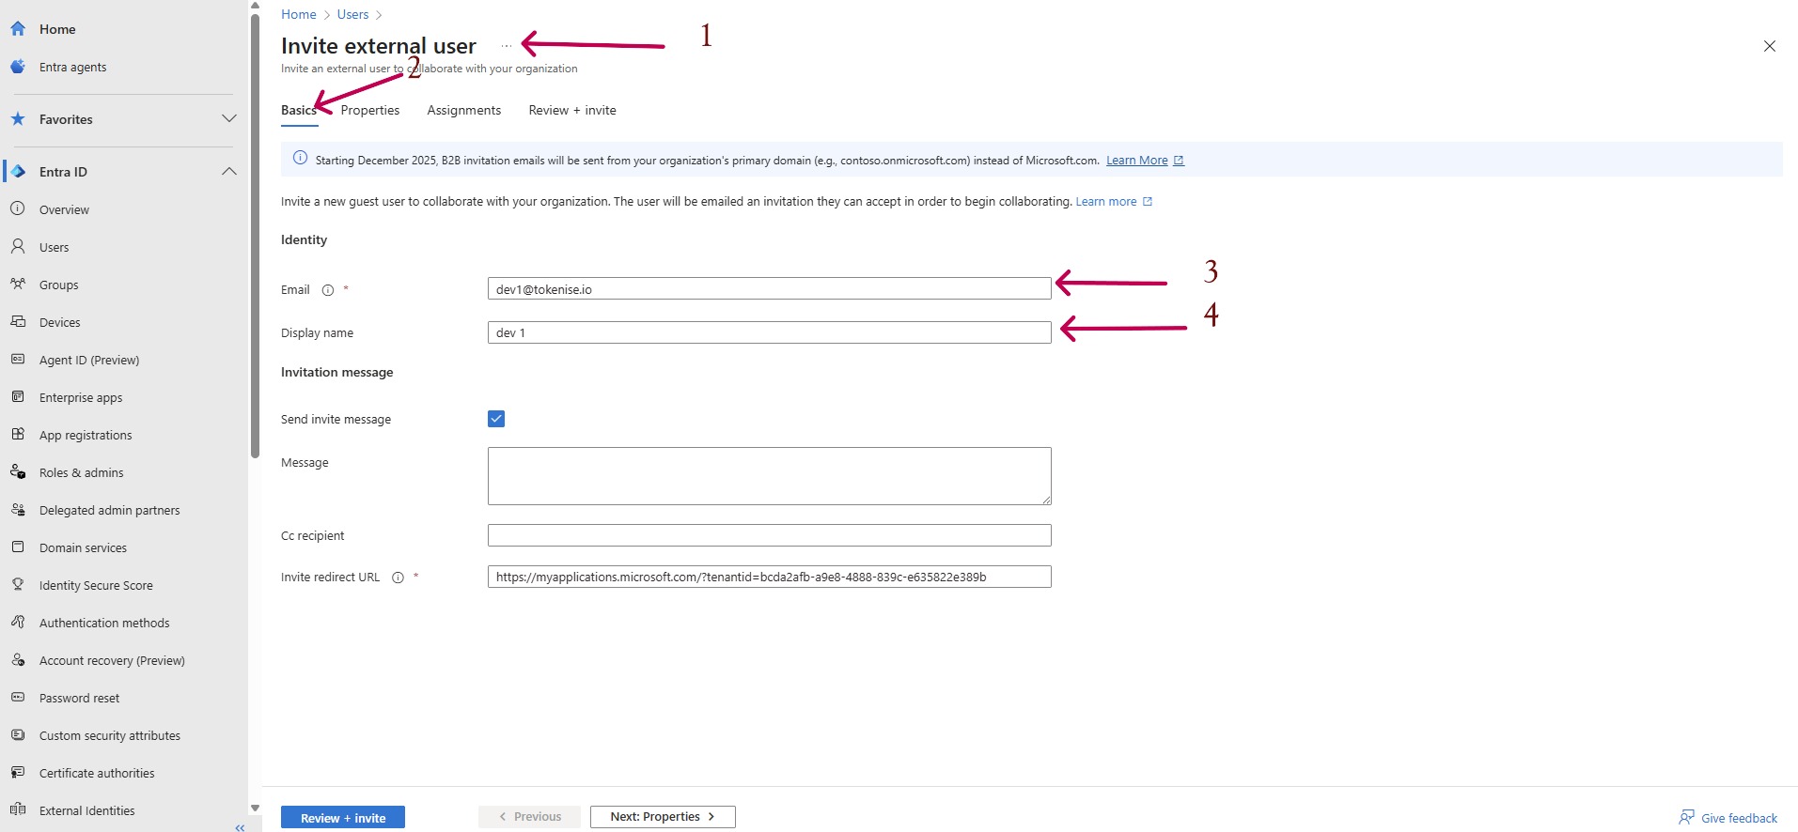
Task: Click the Delegated admin partners icon
Action: (18, 510)
